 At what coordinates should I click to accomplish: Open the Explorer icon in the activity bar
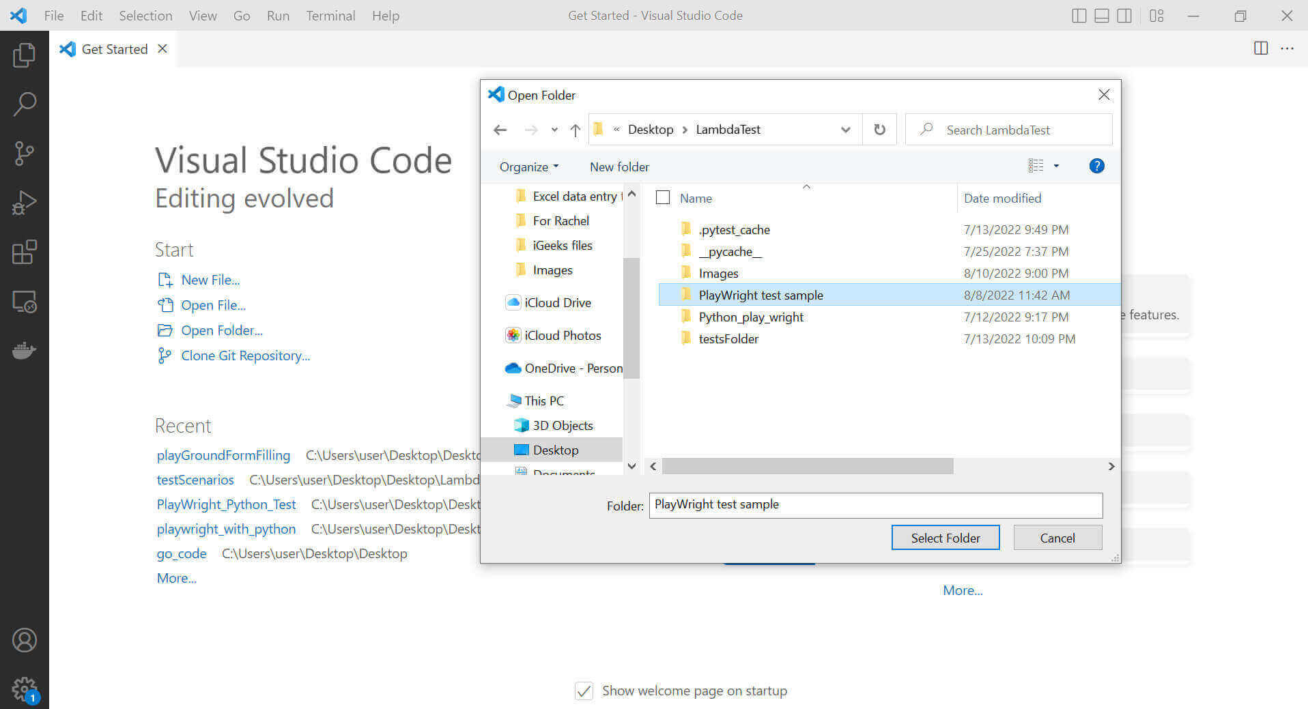25,55
